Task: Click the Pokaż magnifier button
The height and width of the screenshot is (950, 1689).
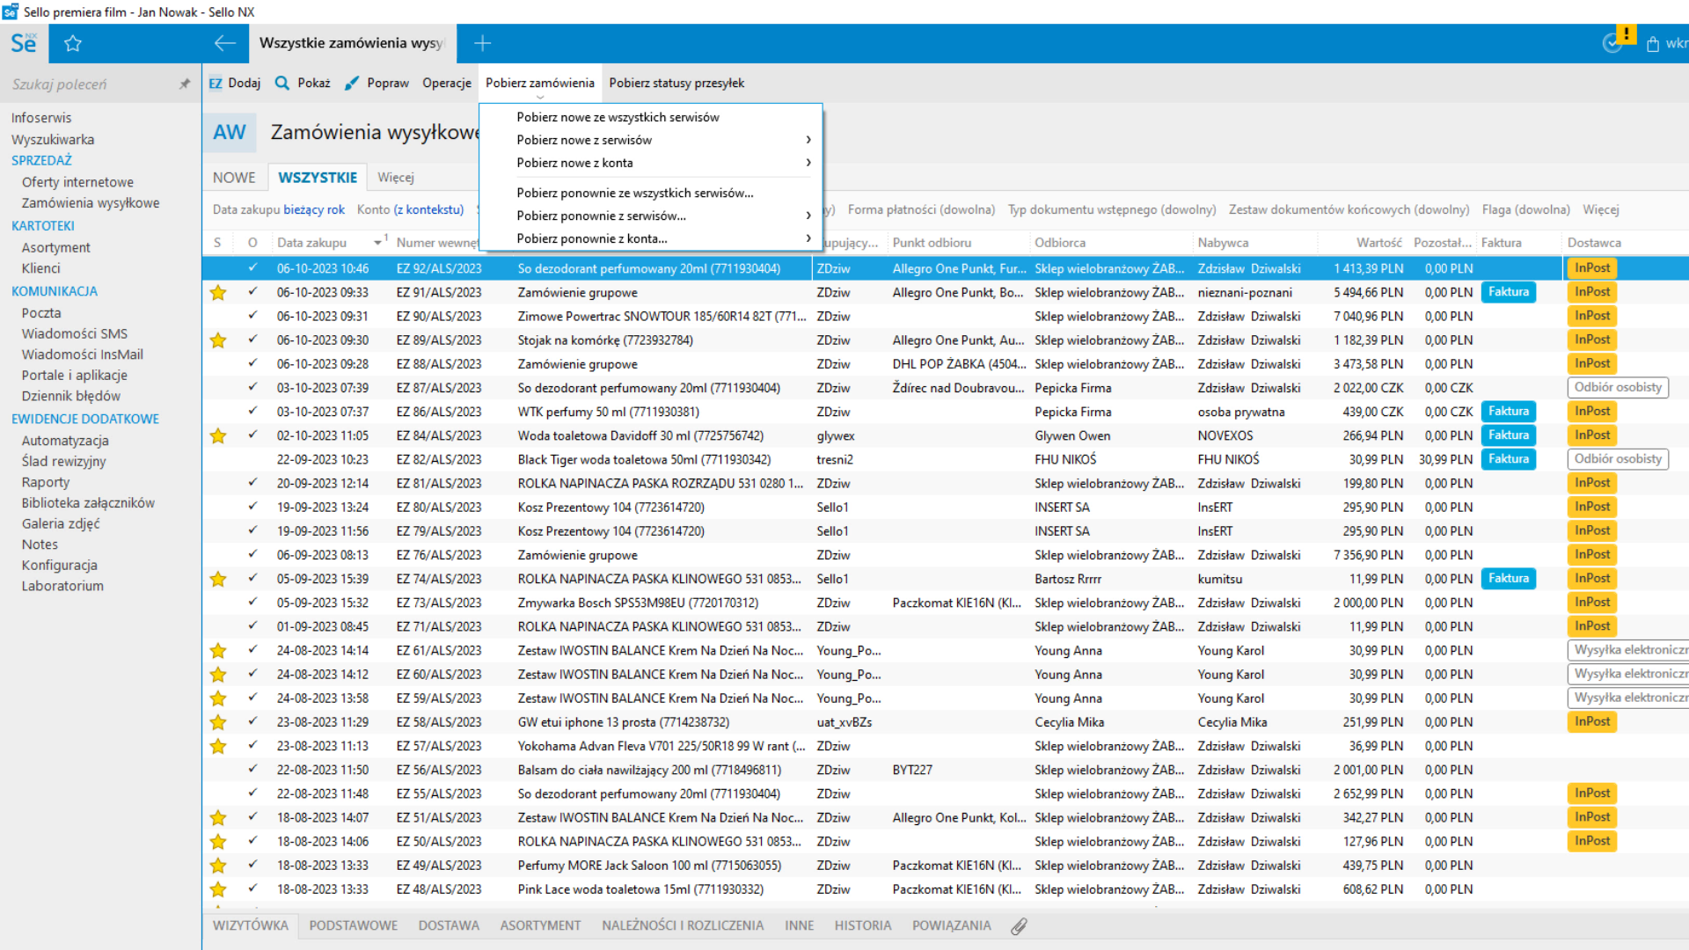Action: tap(303, 83)
